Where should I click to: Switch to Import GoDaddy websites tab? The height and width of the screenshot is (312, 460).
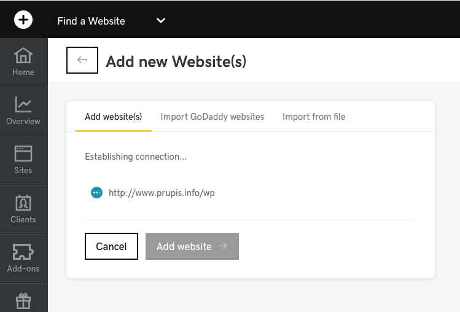tap(212, 117)
